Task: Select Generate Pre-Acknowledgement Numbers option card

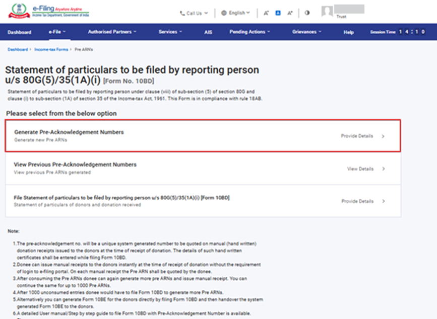Action: click(151, 135)
